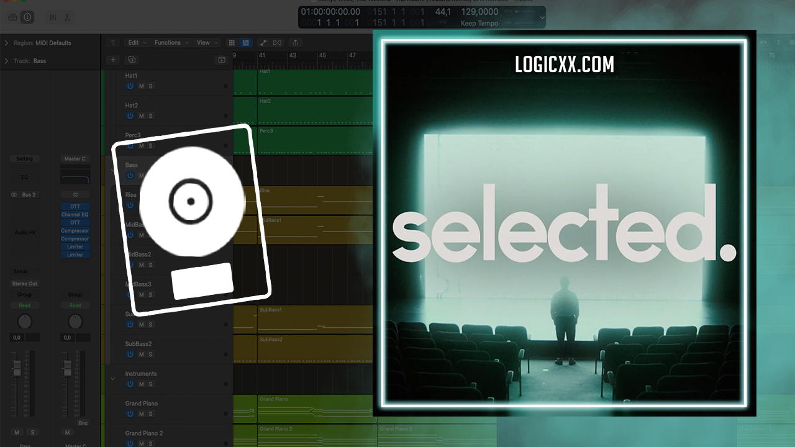Click the Bass channel volume fader

coord(17,371)
